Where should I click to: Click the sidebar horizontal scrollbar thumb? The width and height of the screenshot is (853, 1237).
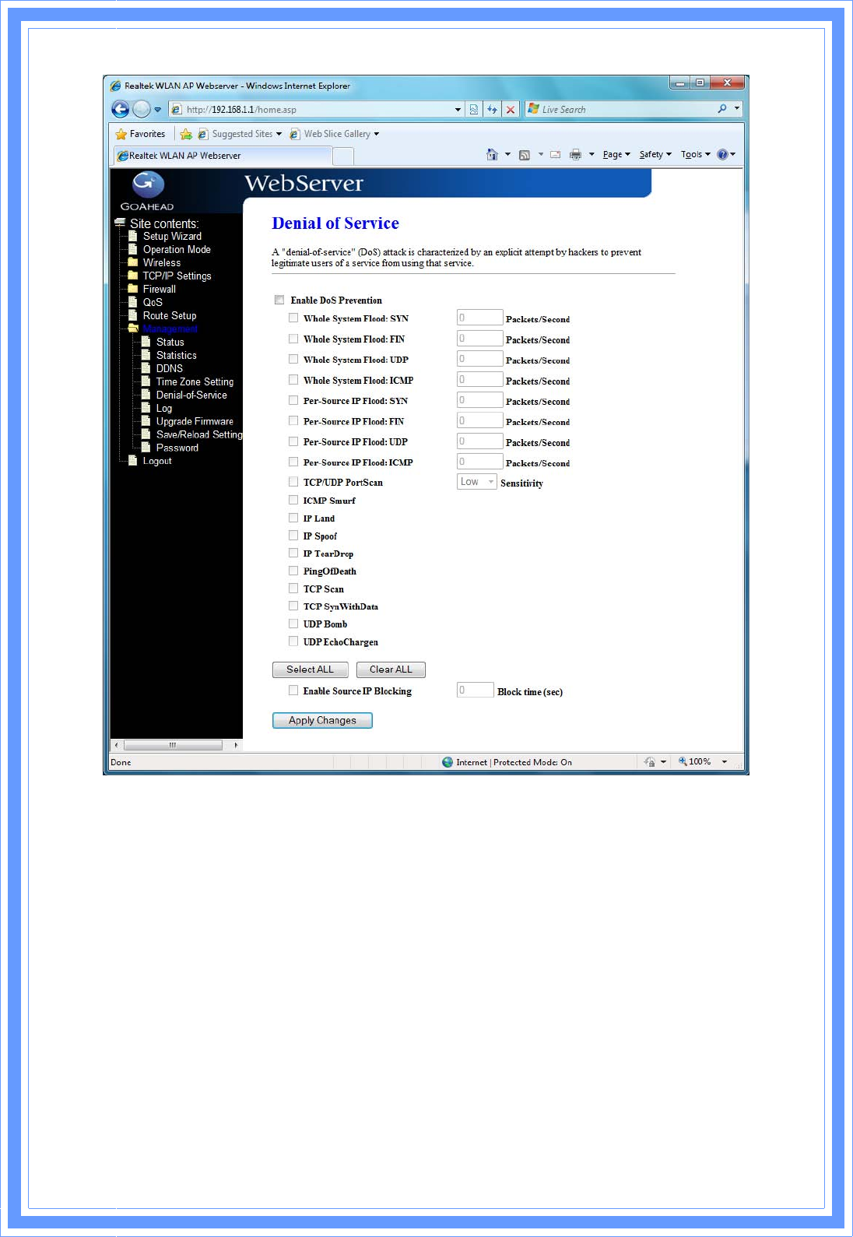[x=173, y=745]
